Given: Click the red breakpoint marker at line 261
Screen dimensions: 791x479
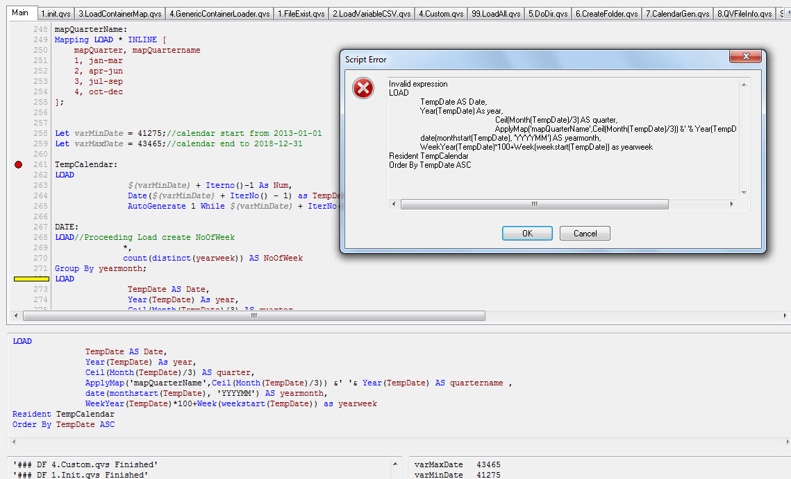Looking at the screenshot, I should point(19,164).
